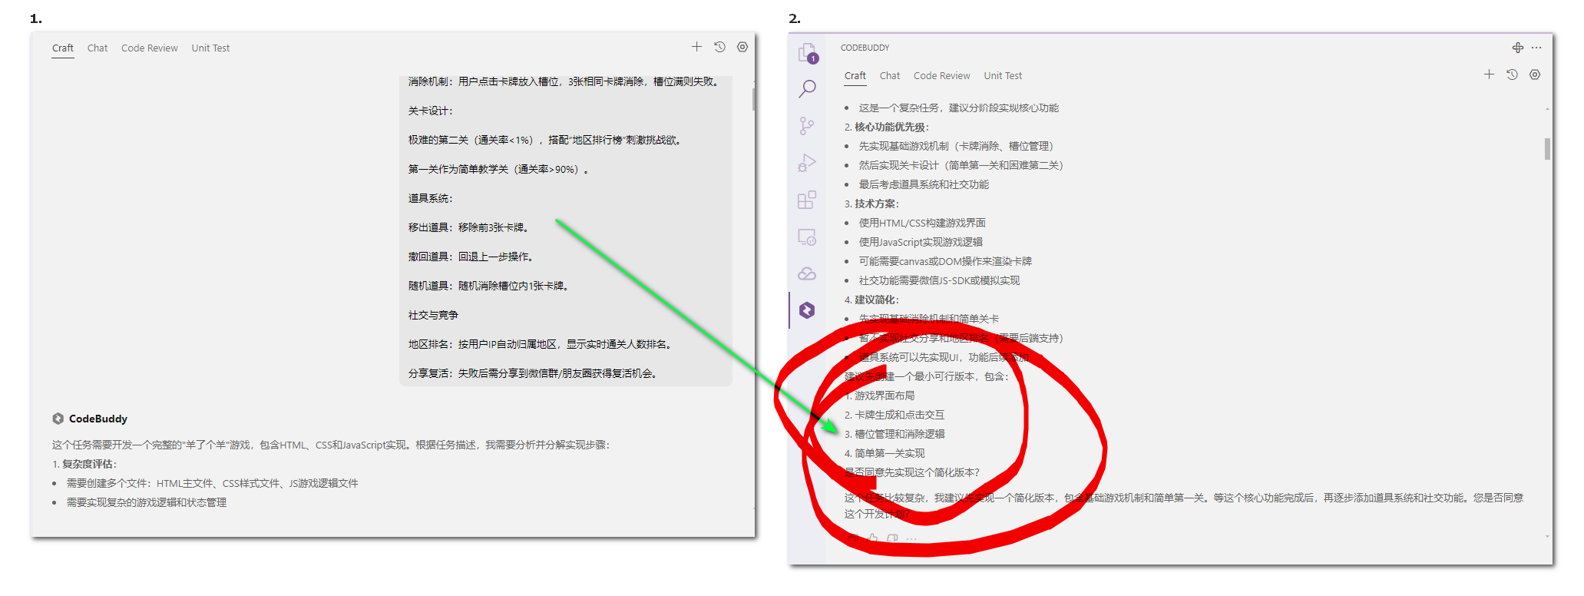Click bullet '使用HTML/CSS构建游戏界面'
The image size is (1584, 596).
922,223
